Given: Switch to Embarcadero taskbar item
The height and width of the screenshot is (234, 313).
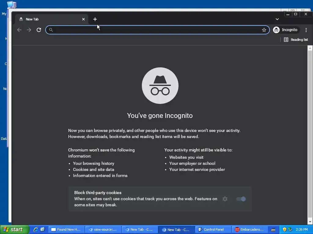Looking at the screenshot, I should pyautogui.click(x=249, y=229).
